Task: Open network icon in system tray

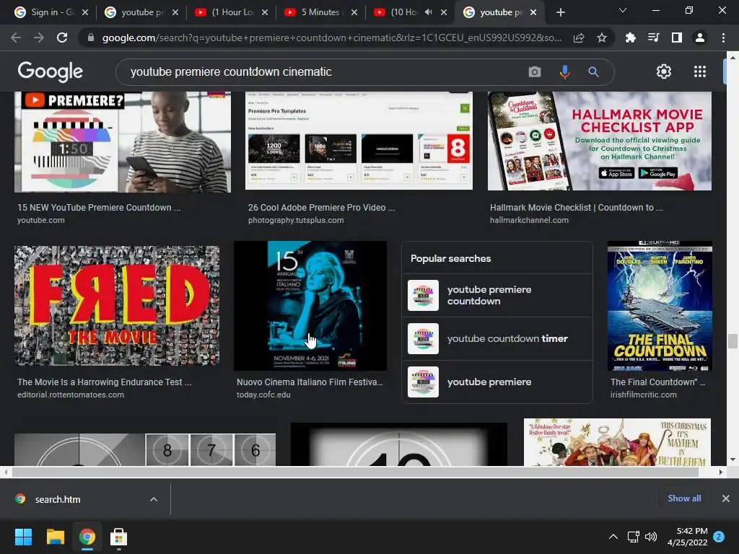Action: (633, 537)
